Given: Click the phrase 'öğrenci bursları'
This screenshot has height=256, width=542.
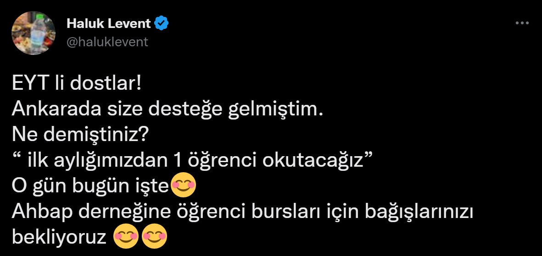Looking at the screenshot, I should click(x=250, y=212).
